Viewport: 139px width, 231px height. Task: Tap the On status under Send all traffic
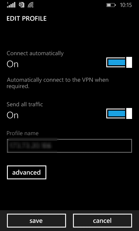click(12, 115)
